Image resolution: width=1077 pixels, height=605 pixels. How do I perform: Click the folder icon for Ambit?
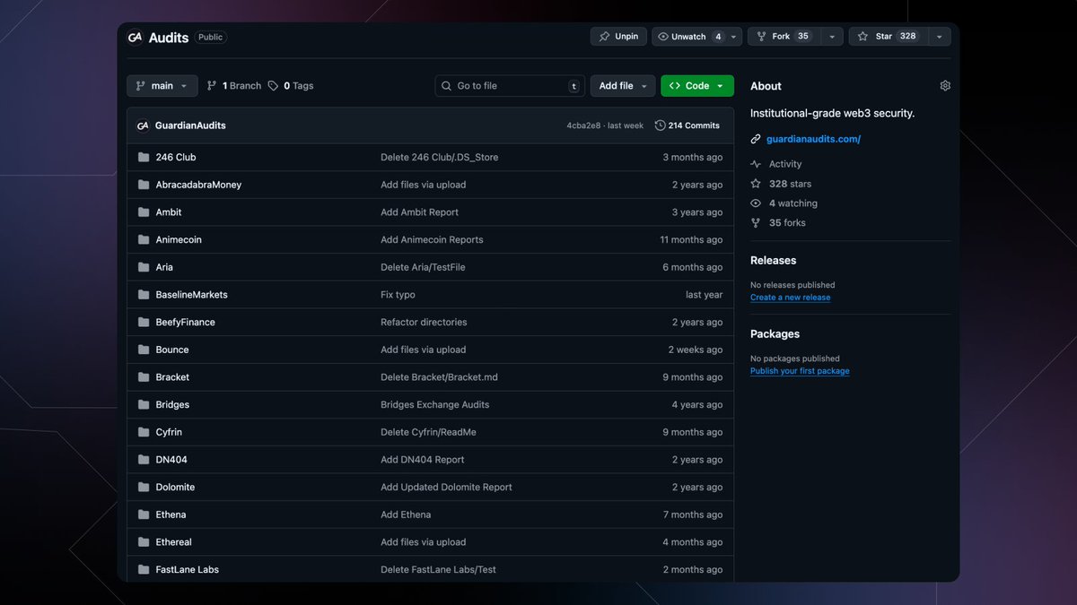click(x=144, y=212)
